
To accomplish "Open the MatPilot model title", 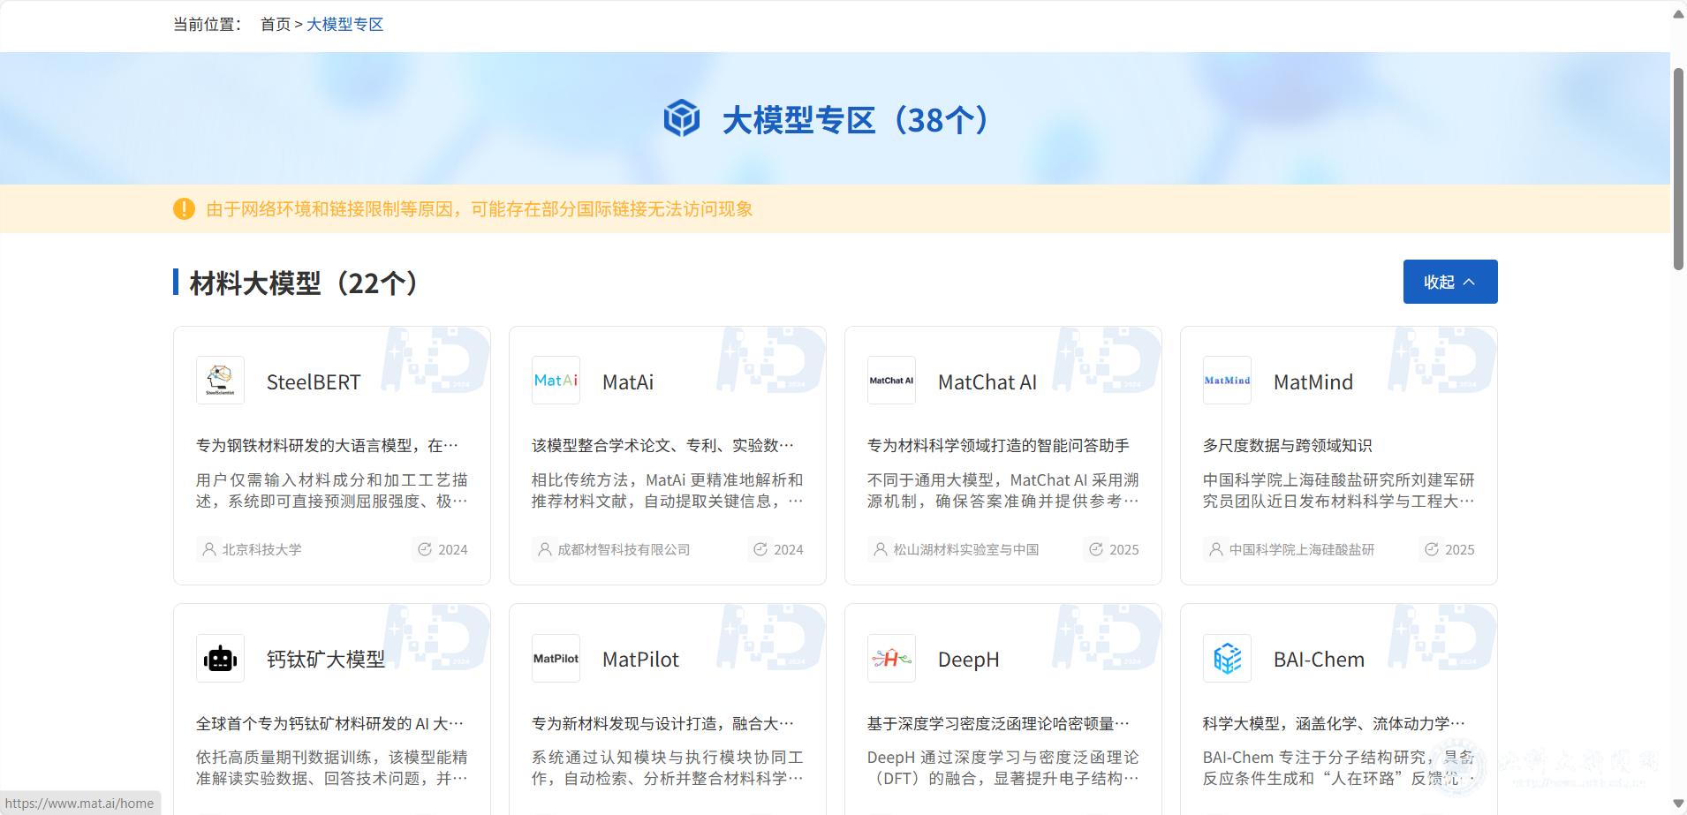I will pyautogui.click(x=640, y=660).
